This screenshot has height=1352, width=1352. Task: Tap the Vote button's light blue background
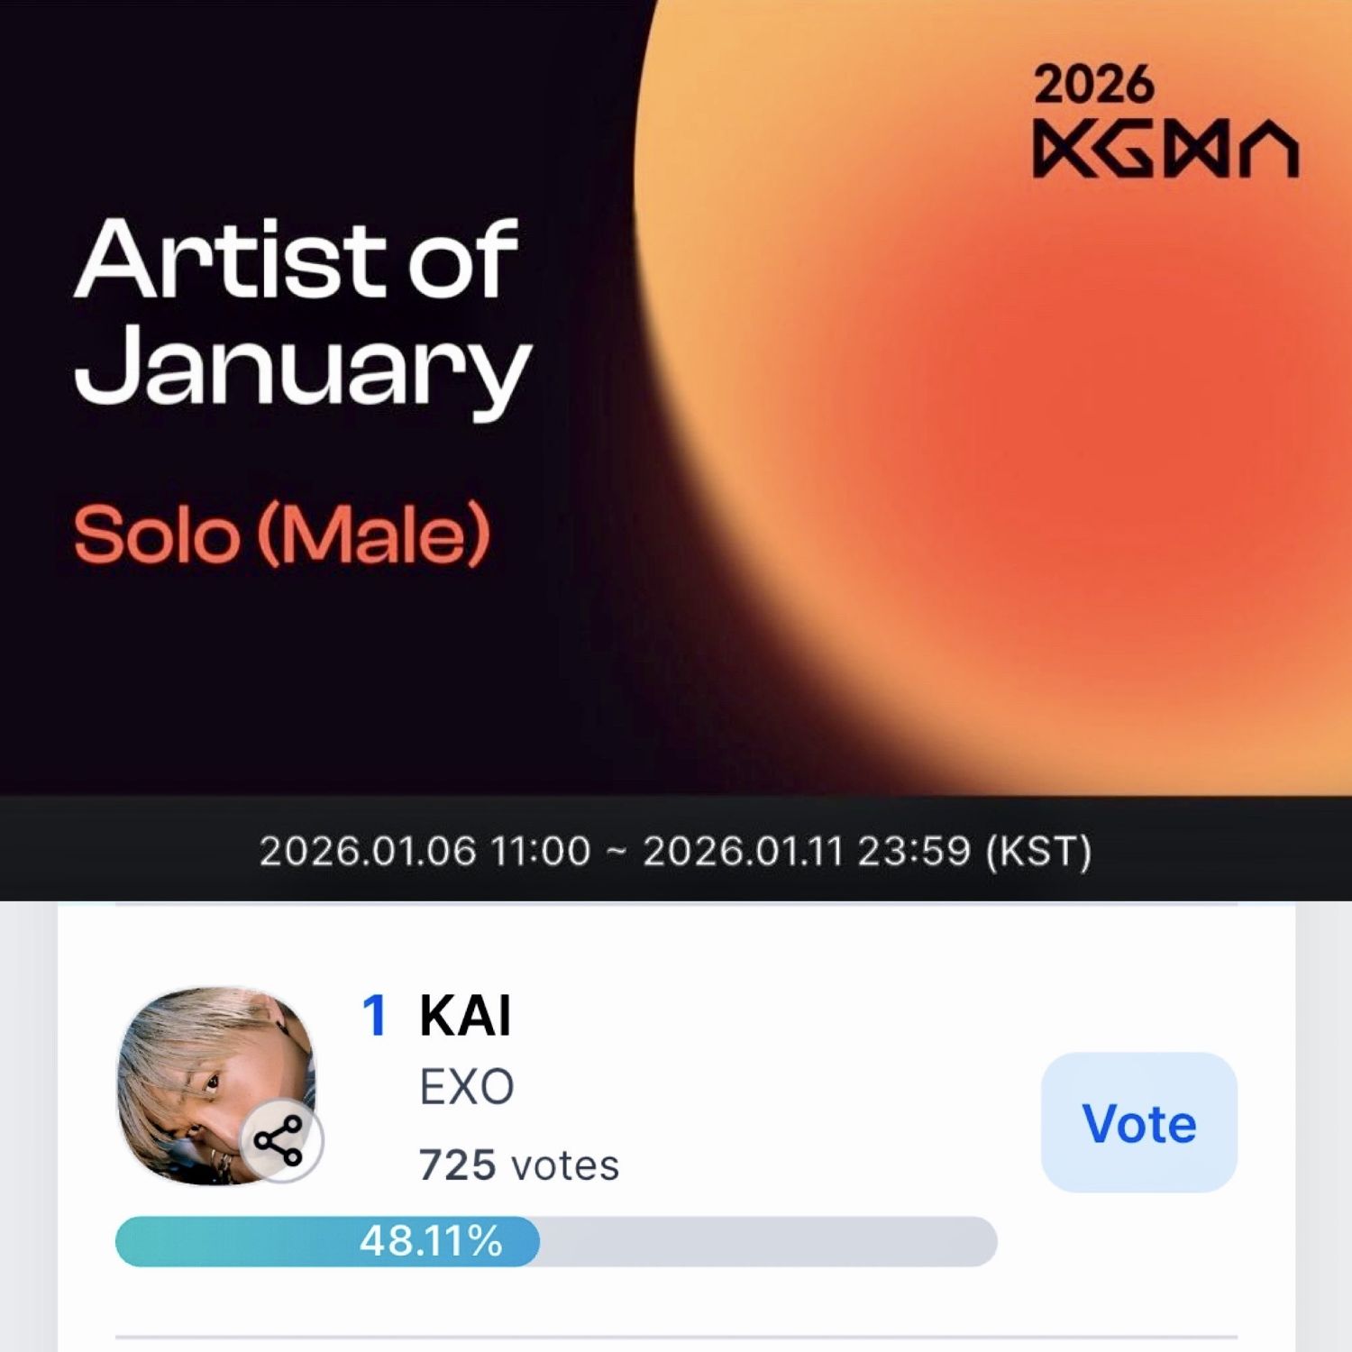point(1138,1122)
